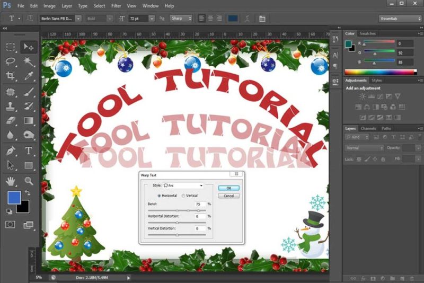Select the Healing Brush tool
The width and height of the screenshot is (424, 283).
click(x=10, y=92)
